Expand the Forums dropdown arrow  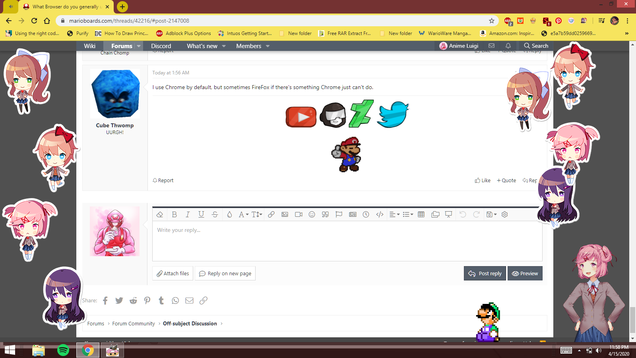[139, 46]
